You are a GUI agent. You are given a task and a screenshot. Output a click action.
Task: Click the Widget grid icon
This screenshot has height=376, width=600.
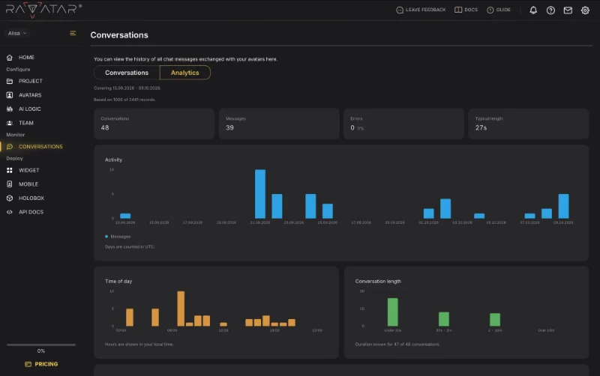point(10,170)
